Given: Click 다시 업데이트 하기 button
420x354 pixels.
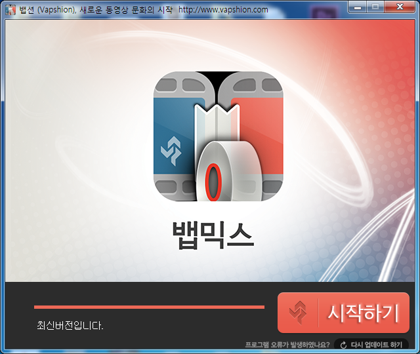Looking at the screenshot, I should [x=371, y=345].
